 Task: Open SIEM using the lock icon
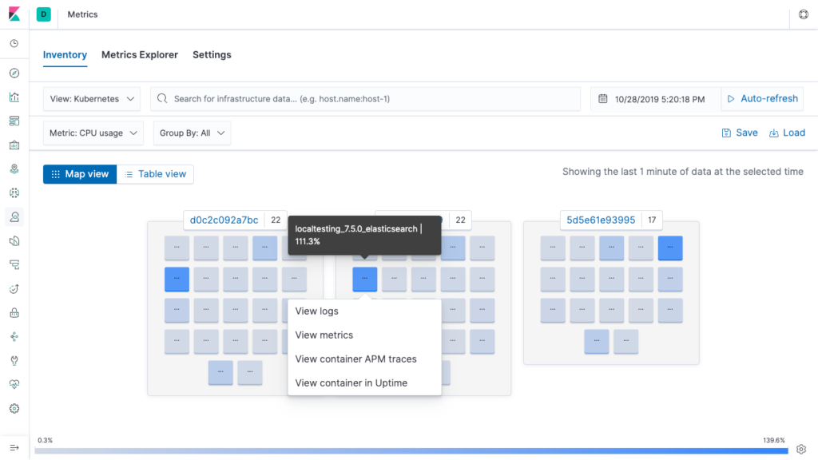tap(14, 312)
